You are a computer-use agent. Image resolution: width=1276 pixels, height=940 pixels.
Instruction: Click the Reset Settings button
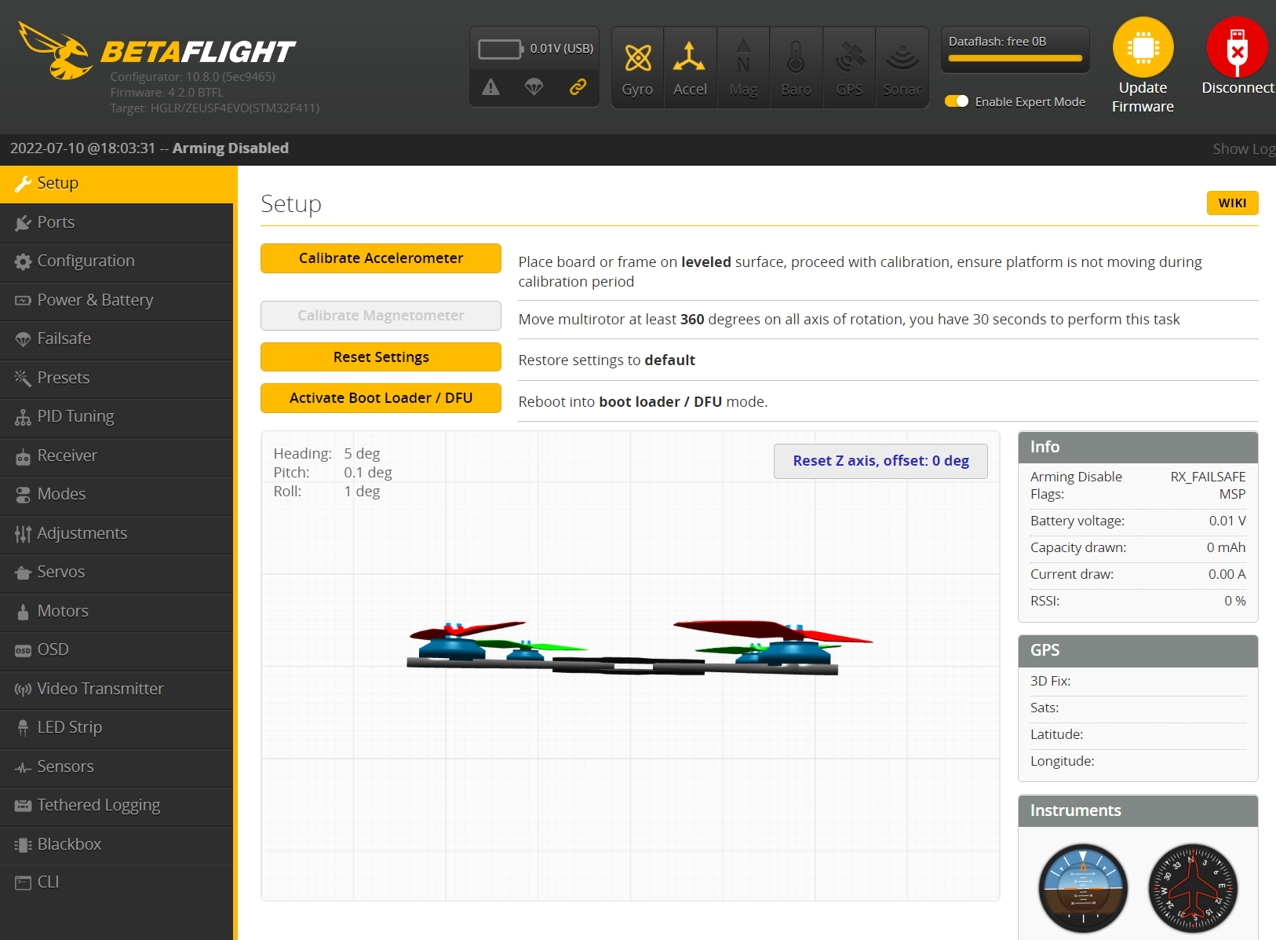pyautogui.click(x=381, y=357)
